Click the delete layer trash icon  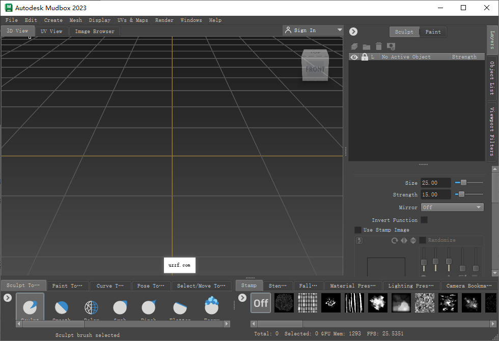click(x=378, y=46)
